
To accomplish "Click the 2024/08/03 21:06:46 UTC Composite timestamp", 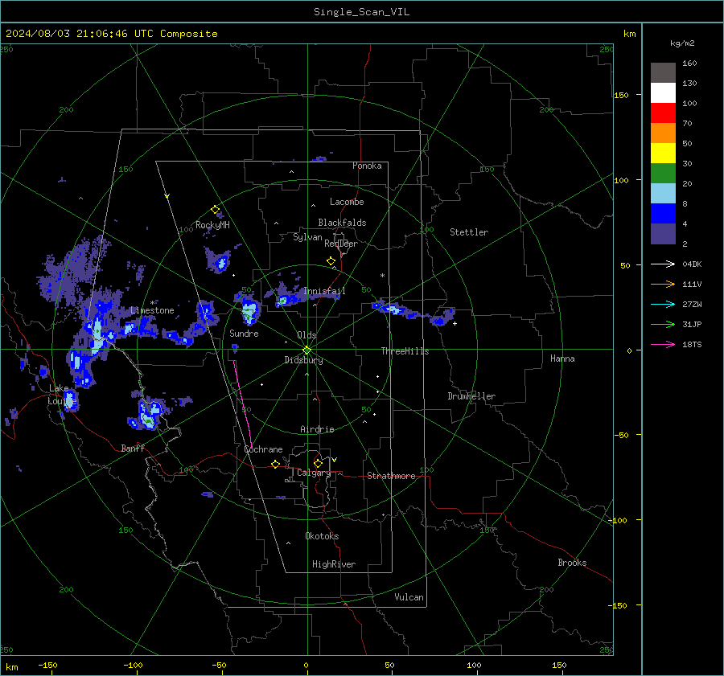I will click(x=111, y=34).
